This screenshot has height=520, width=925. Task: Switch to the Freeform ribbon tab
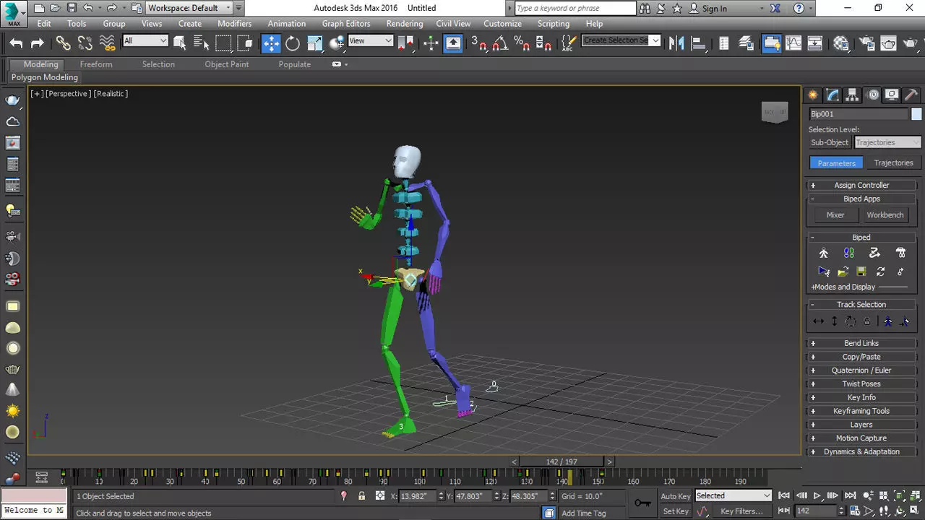click(96, 64)
